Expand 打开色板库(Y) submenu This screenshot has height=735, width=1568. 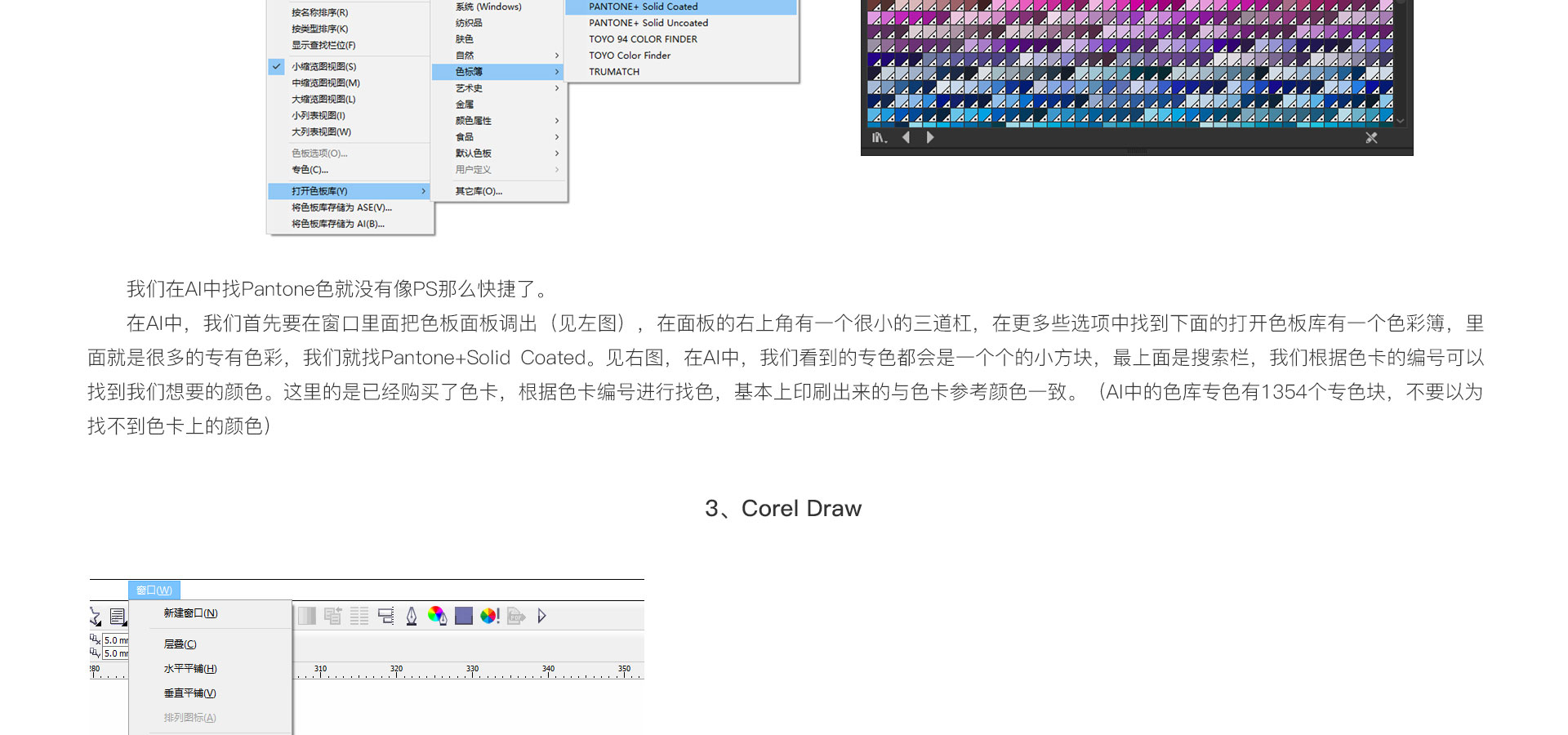coord(350,191)
